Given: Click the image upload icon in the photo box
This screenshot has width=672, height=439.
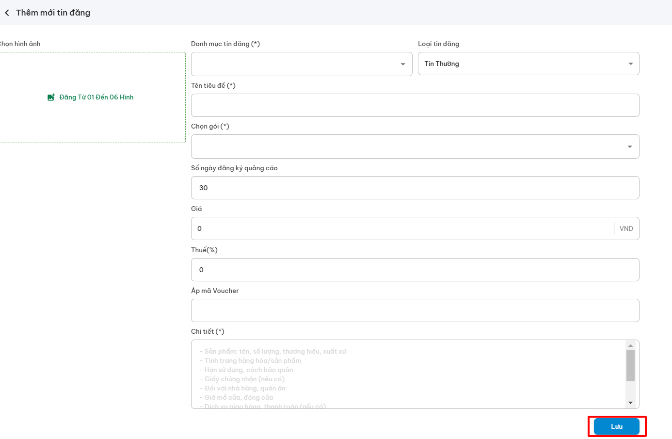Looking at the screenshot, I should (51, 97).
